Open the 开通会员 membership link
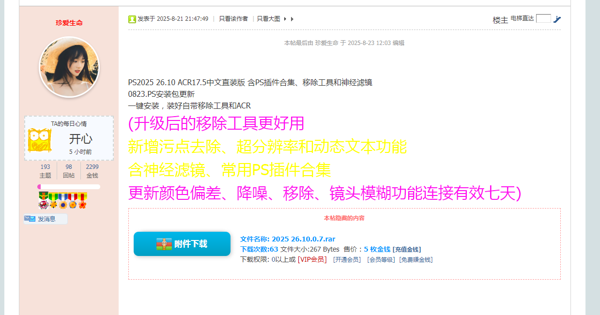 click(x=347, y=260)
